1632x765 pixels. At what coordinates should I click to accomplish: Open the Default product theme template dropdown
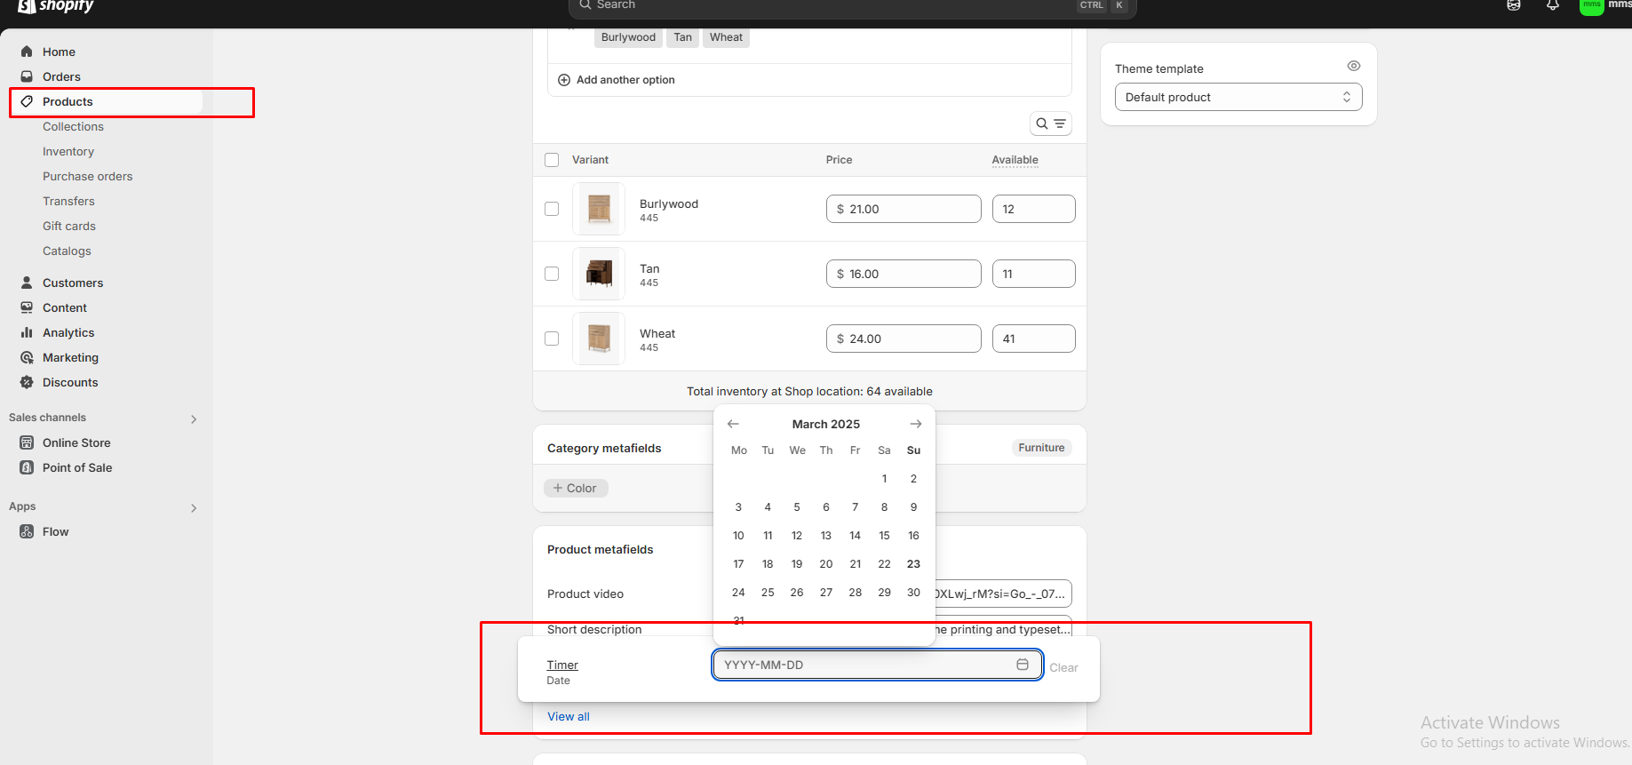1238,97
